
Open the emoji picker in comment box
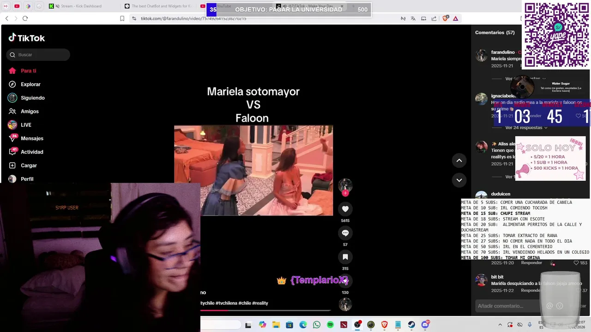(560, 306)
